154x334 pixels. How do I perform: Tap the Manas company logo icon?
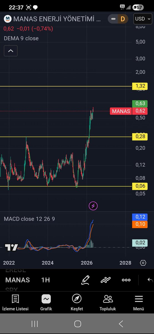[7, 19]
